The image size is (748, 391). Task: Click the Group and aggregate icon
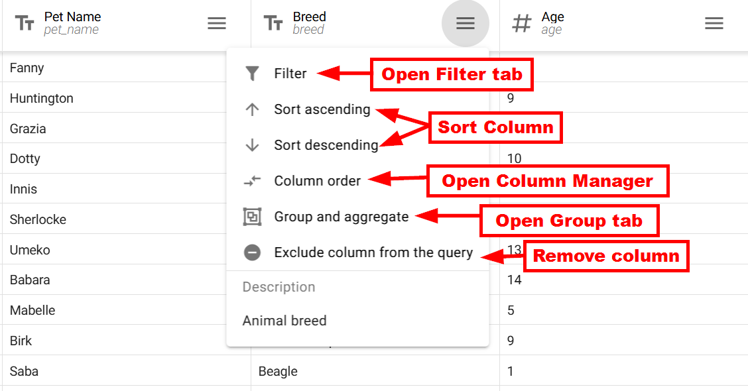pyautogui.click(x=252, y=217)
